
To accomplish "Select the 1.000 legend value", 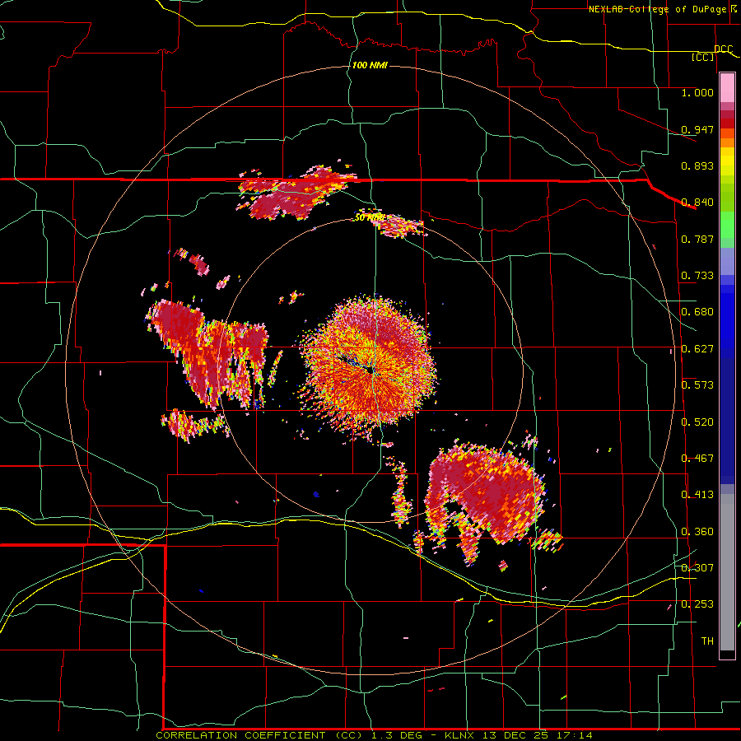I will tap(697, 92).
